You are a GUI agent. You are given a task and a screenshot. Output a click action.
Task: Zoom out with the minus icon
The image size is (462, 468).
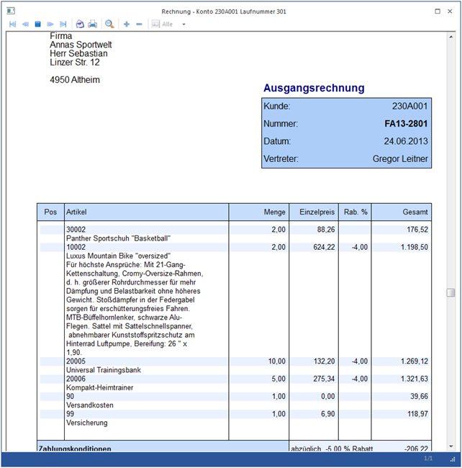pyautogui.click(x=139, y=24)
